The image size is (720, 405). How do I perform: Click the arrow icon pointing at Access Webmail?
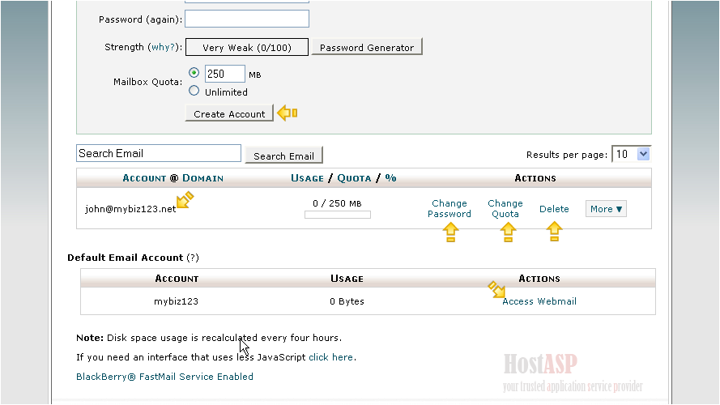coord(496,289)
